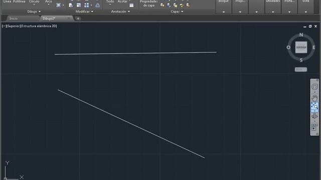Click the table icon in Anotación panel
The width and height of the screenshot is (321, 180).
[x=131, y=5]
